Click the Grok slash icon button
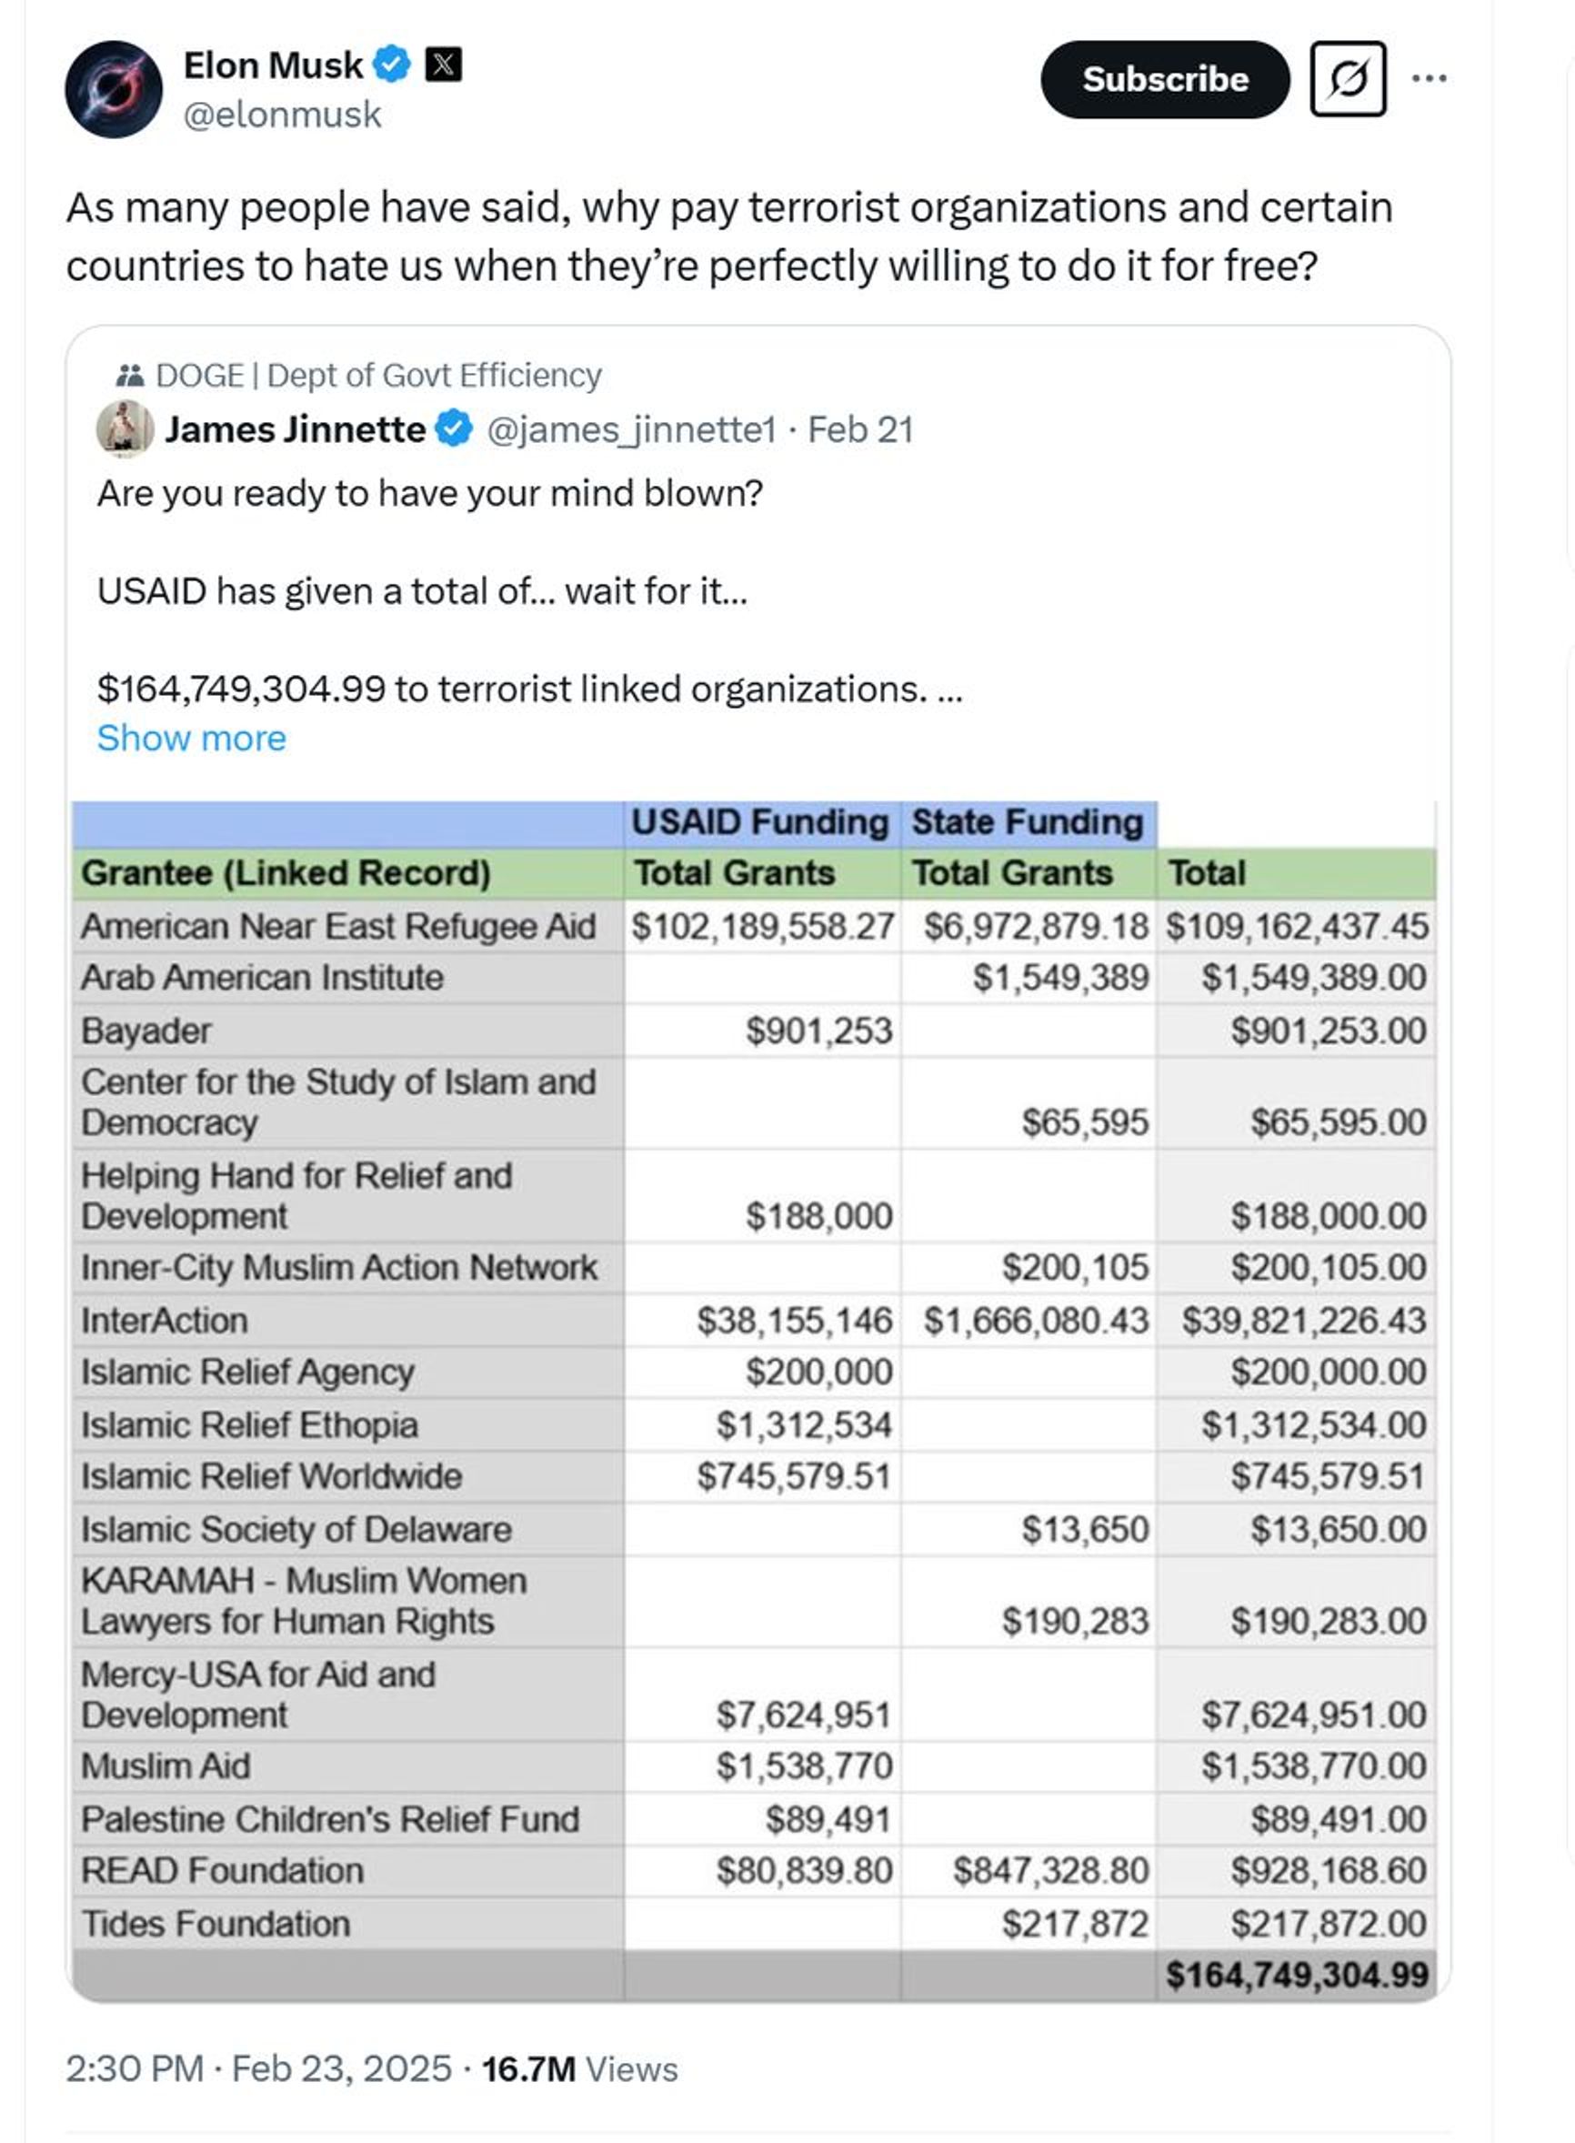Viewport: 1575px width, 2143px height. [1347, 79]
